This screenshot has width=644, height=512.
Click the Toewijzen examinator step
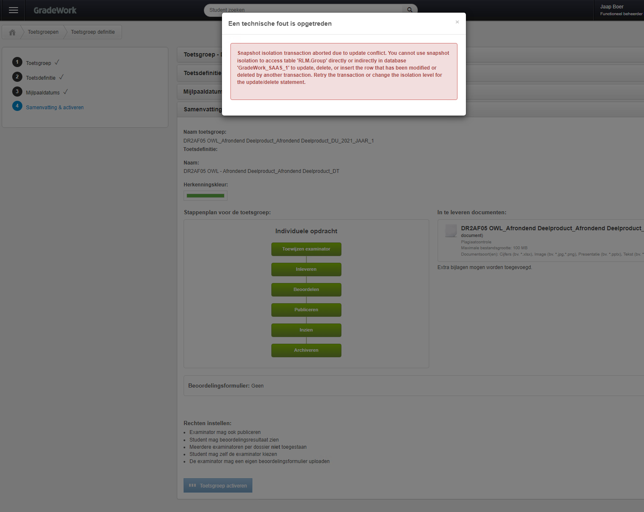pos(306,249)
